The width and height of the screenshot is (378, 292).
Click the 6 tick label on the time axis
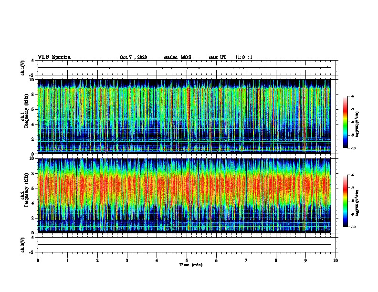tap(217, 261)
